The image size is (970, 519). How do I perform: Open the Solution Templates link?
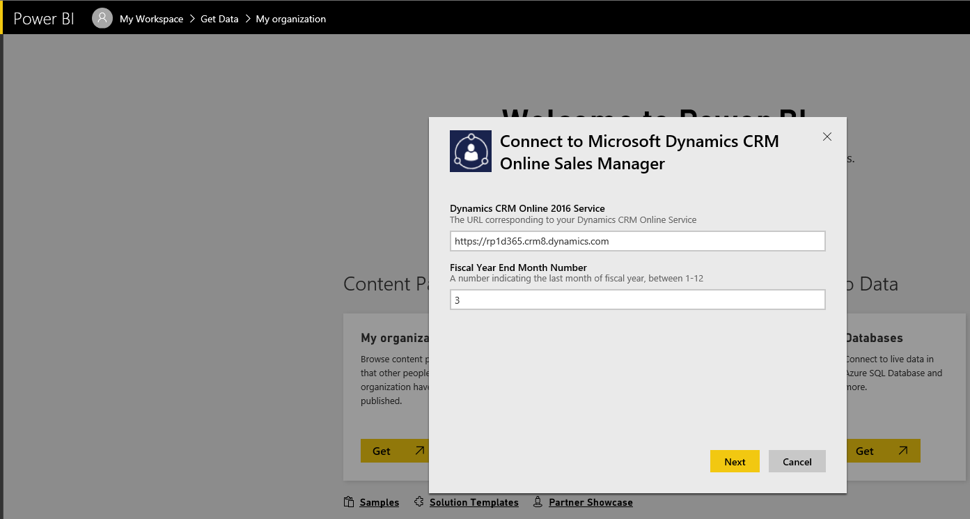(x=473, y=502)
